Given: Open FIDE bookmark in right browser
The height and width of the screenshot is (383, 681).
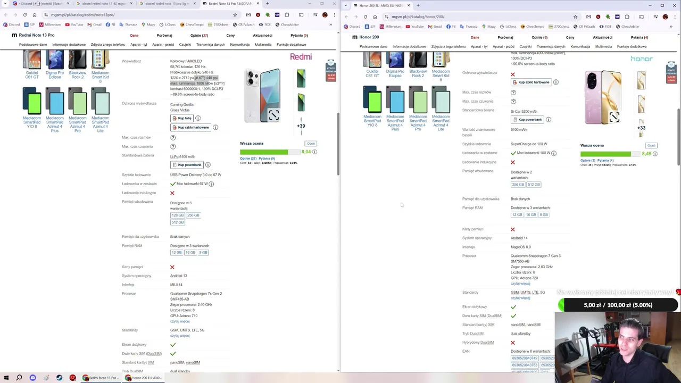Looking at the screenshot, I should [x=607, y=27].
